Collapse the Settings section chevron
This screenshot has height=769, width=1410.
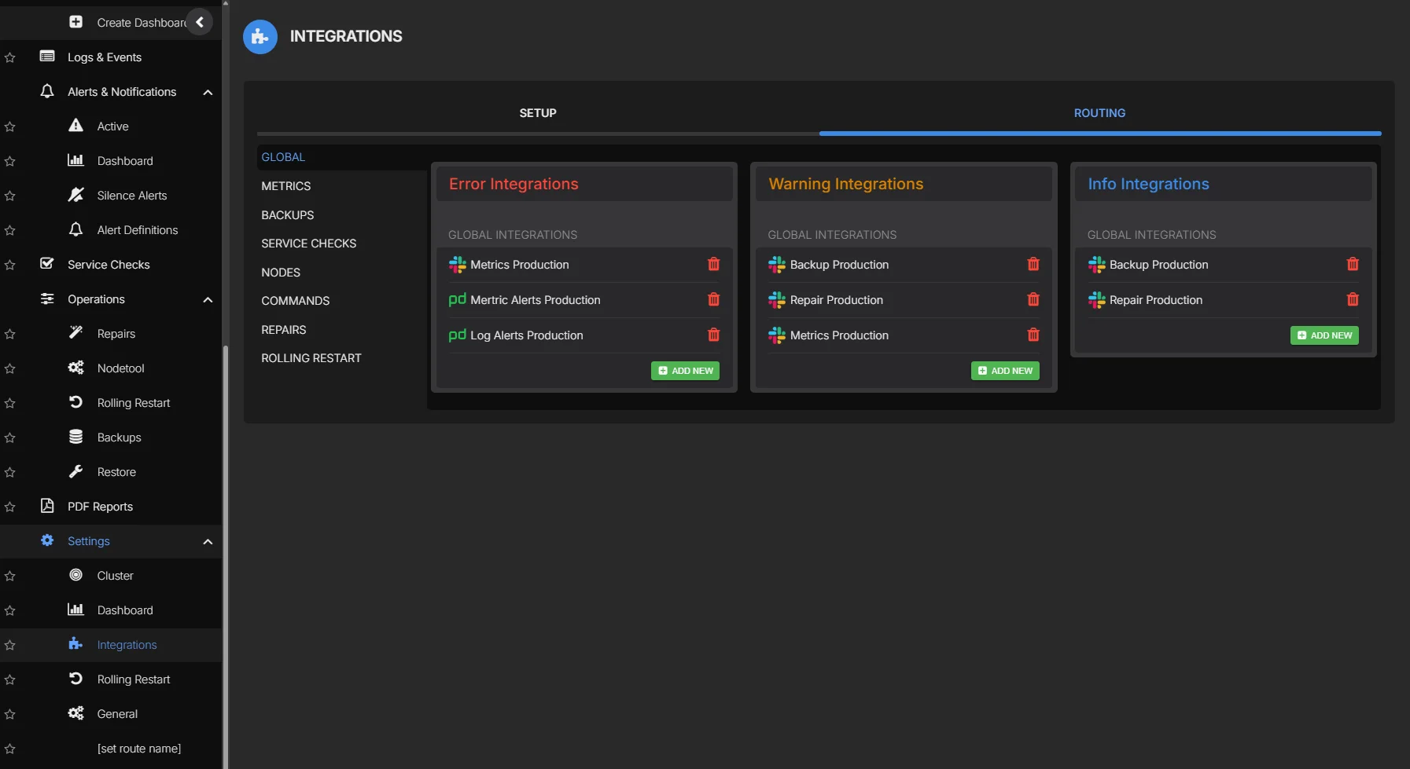pyautogui.click(x=208, y=541)
